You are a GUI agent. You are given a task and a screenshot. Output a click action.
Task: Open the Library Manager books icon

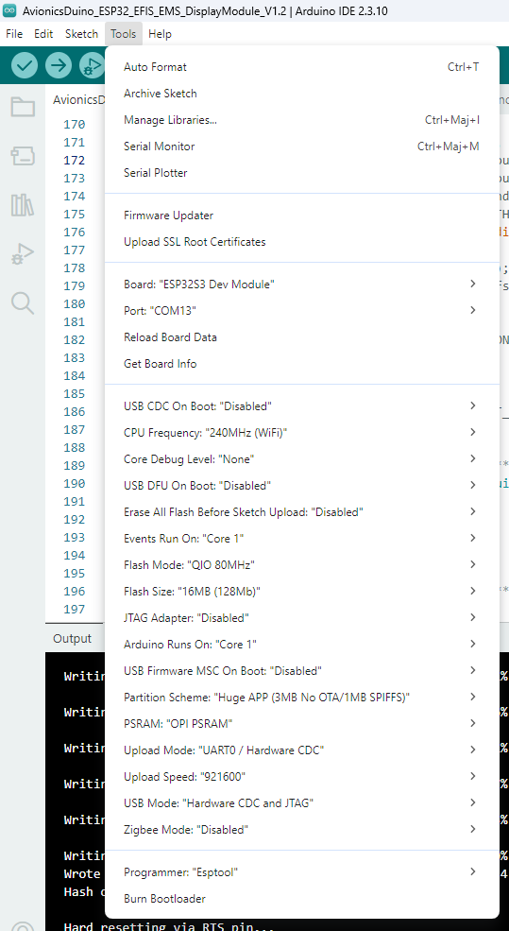click(x=23, y=205)
